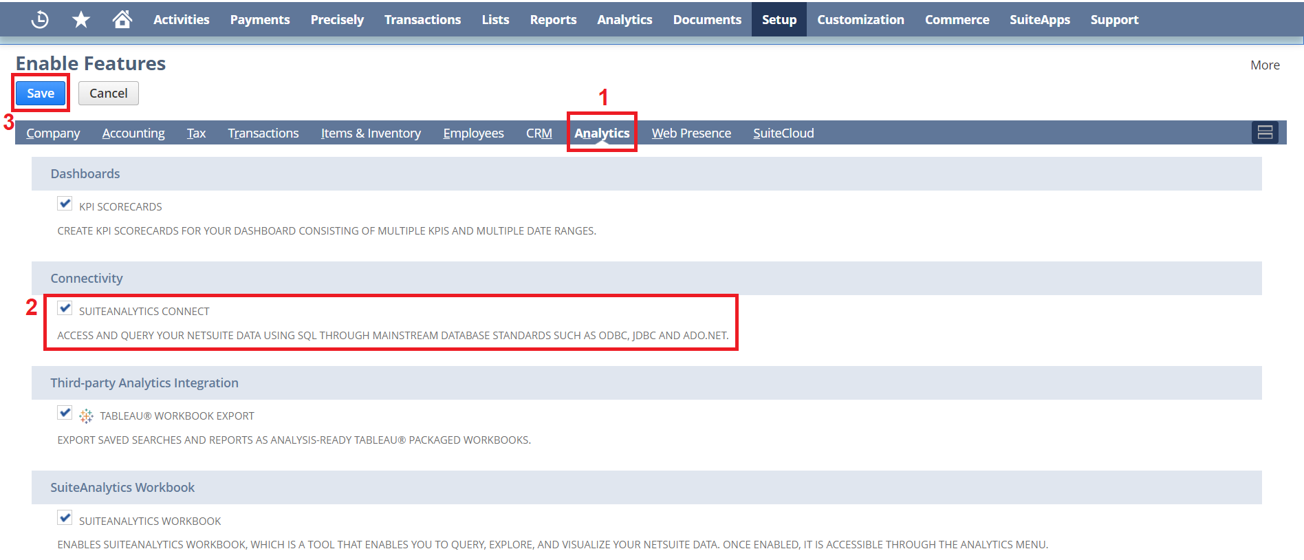Image resolution: width=1304 pixels, height=560 pixels.
Task: Click the blue Save button
Action: tap(41, 94)
